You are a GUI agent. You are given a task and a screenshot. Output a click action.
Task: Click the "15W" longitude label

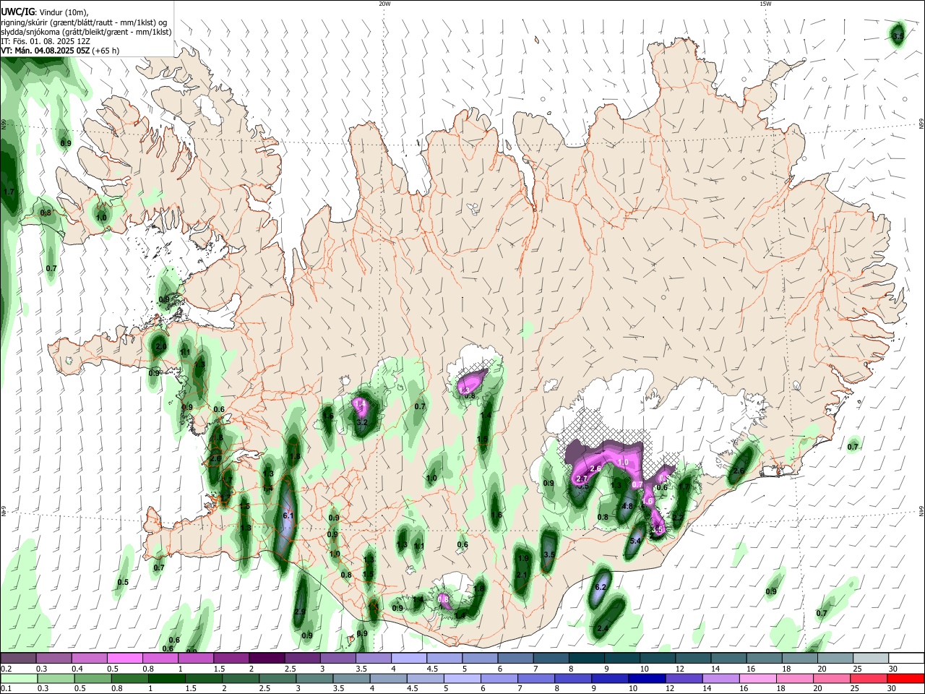tap(765, 4)
